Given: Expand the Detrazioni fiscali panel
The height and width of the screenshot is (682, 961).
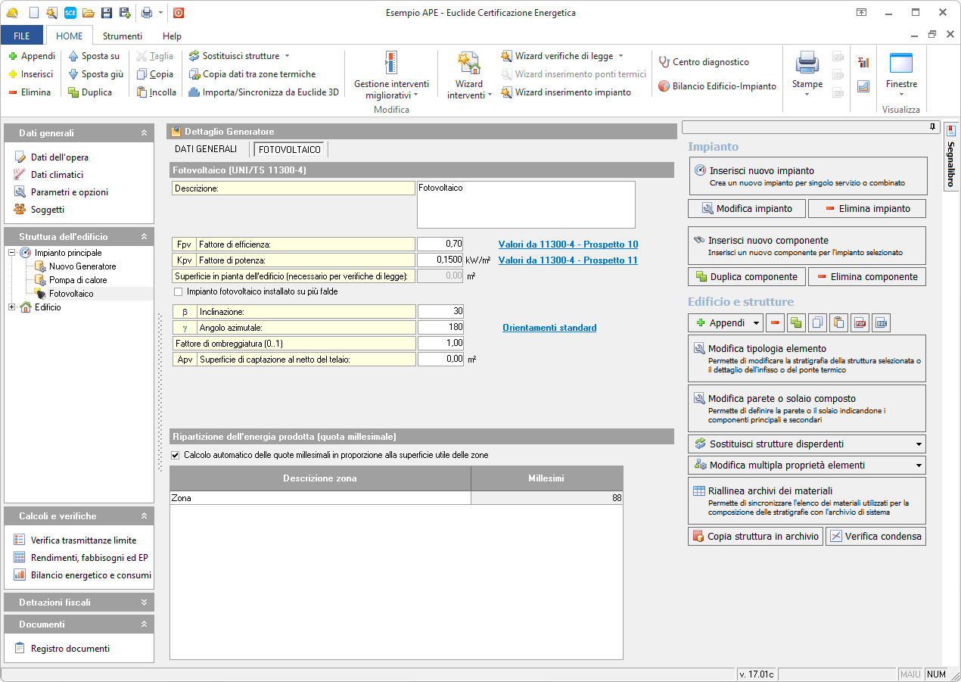Looking at the screenshot, I should pos(144,603).
